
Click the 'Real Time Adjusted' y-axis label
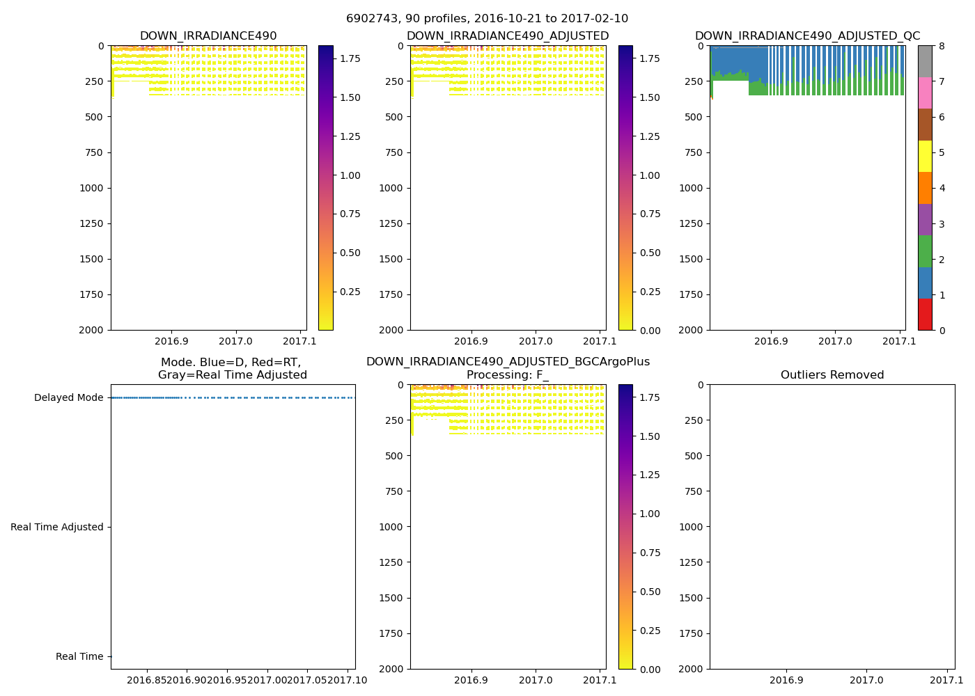tap(57, 528)
